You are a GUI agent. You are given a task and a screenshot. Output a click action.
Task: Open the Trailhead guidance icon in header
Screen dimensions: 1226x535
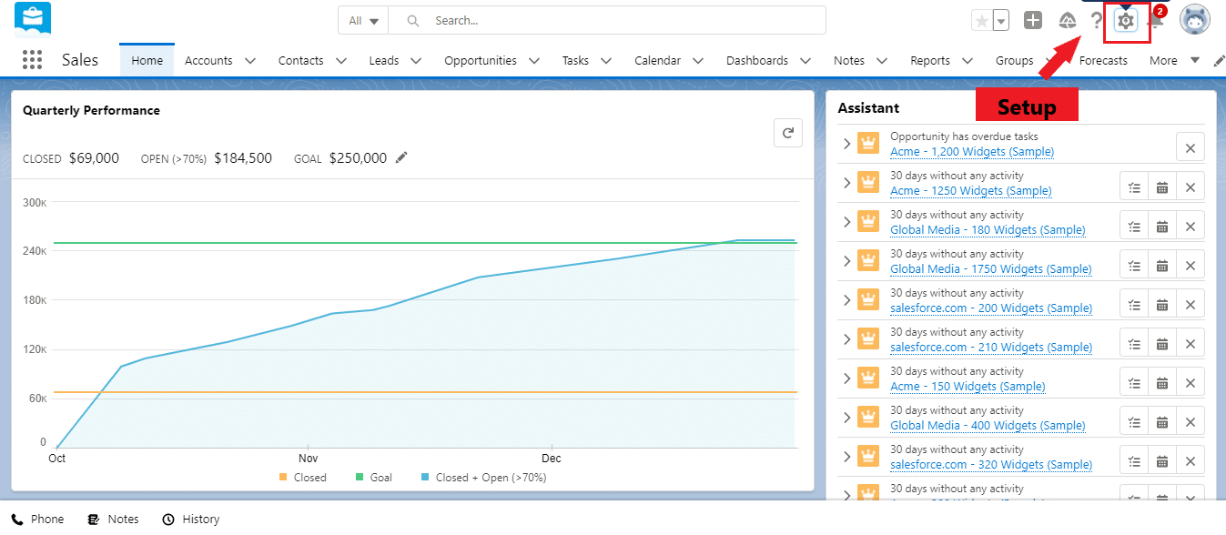pos(1068,20)
